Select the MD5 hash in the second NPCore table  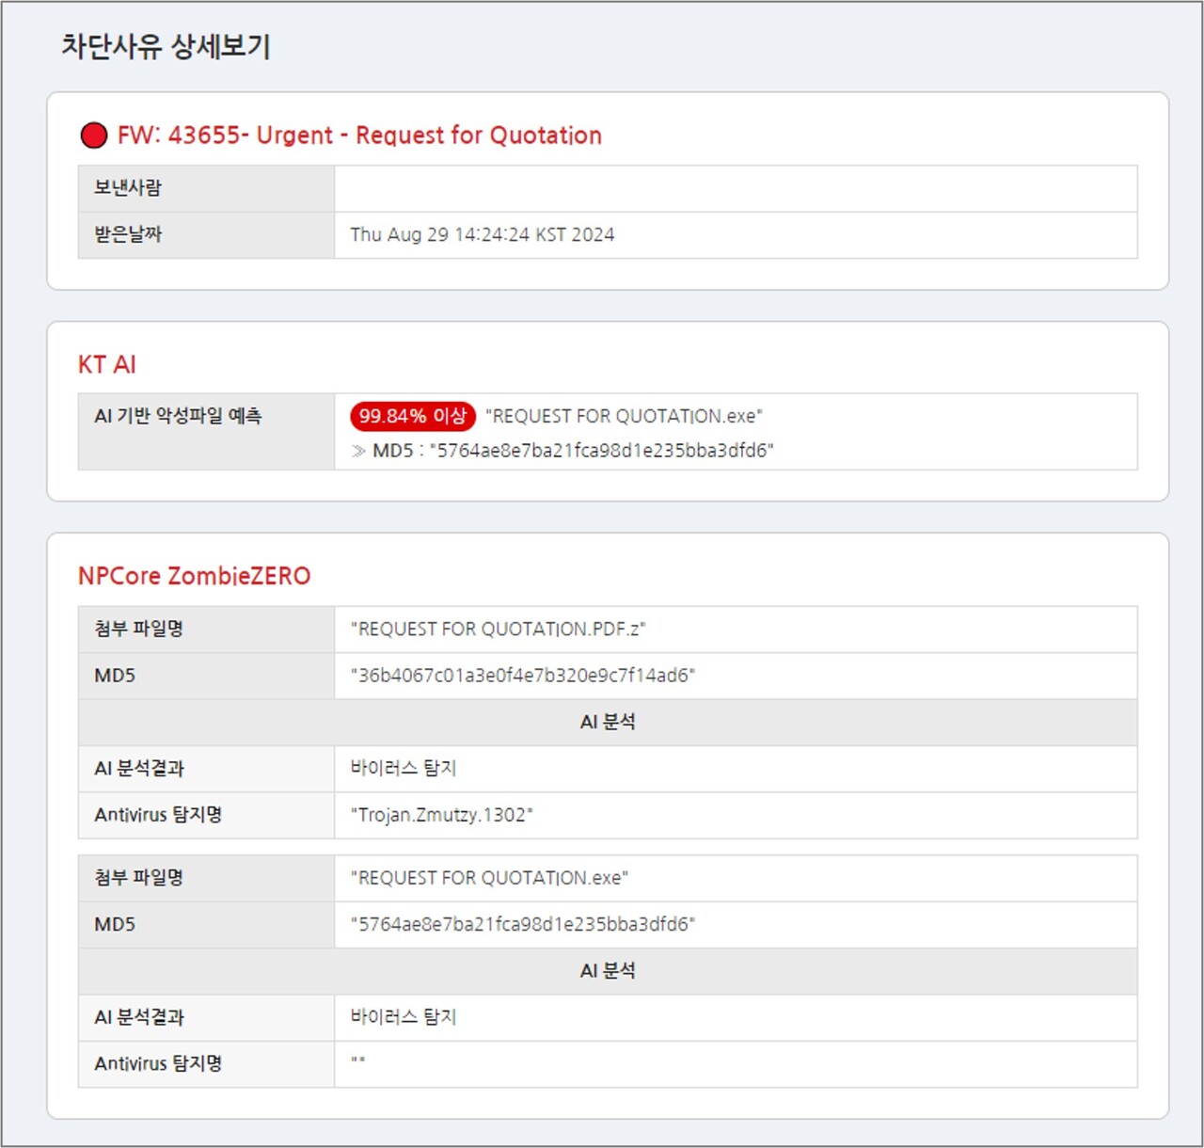pyautogui.click(x=522, y=924)
